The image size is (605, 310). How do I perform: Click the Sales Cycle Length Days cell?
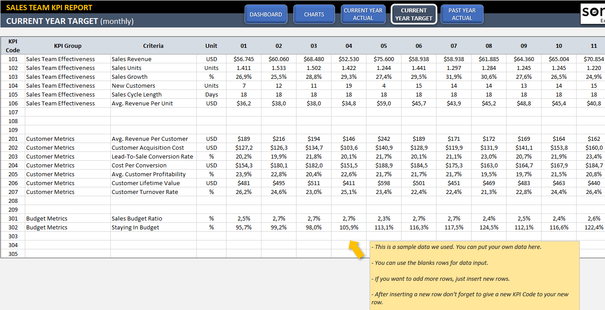211,94
